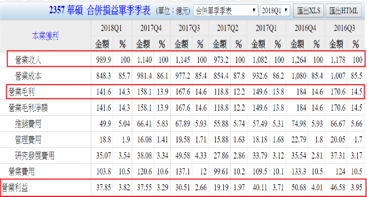Click the 137.1 operating expense value

pos(183,171)
